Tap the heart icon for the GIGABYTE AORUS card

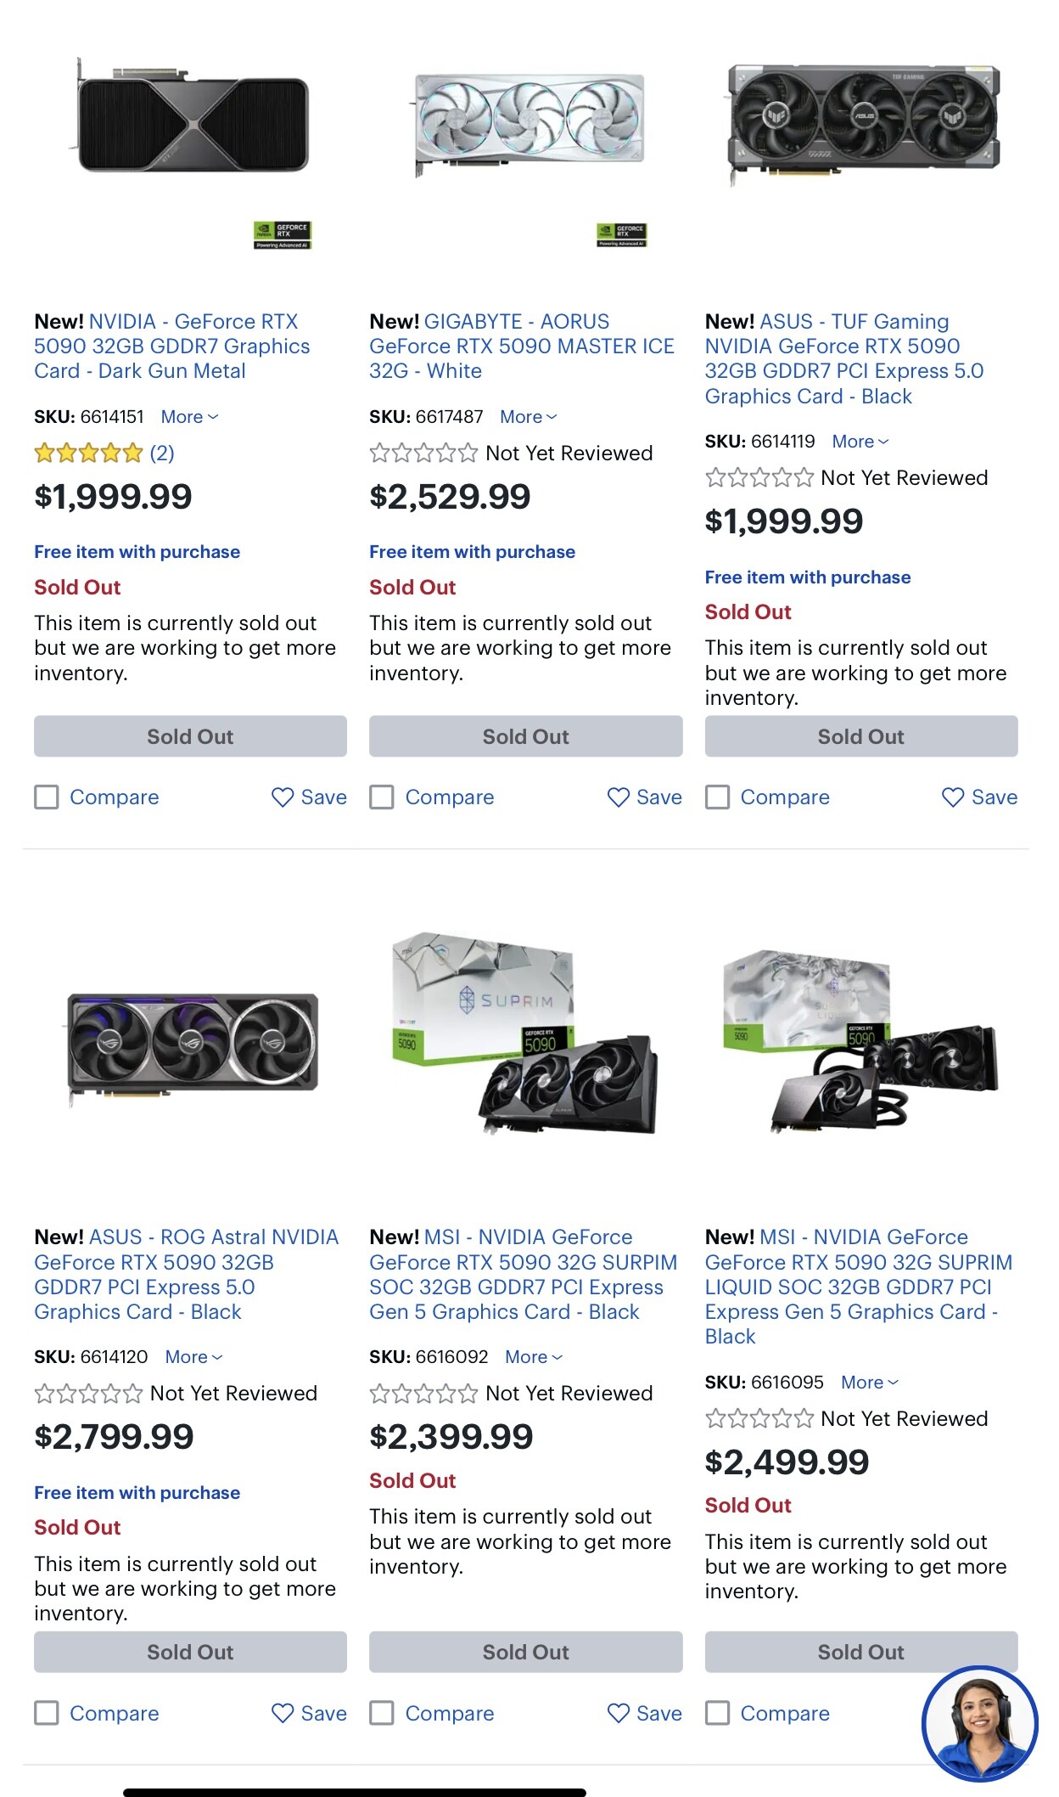point(618,797)
